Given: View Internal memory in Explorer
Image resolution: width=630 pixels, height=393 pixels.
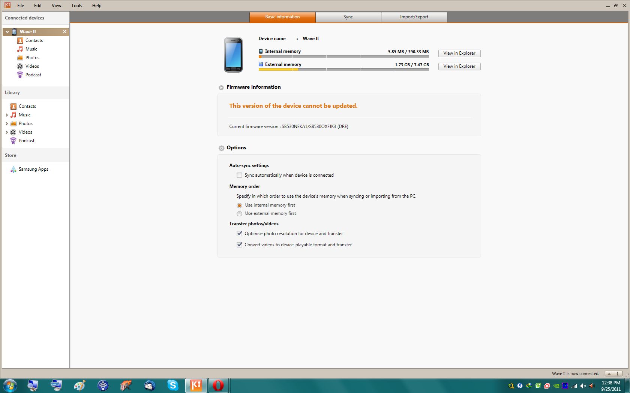Looking at the screenshot, I should 459,53.
